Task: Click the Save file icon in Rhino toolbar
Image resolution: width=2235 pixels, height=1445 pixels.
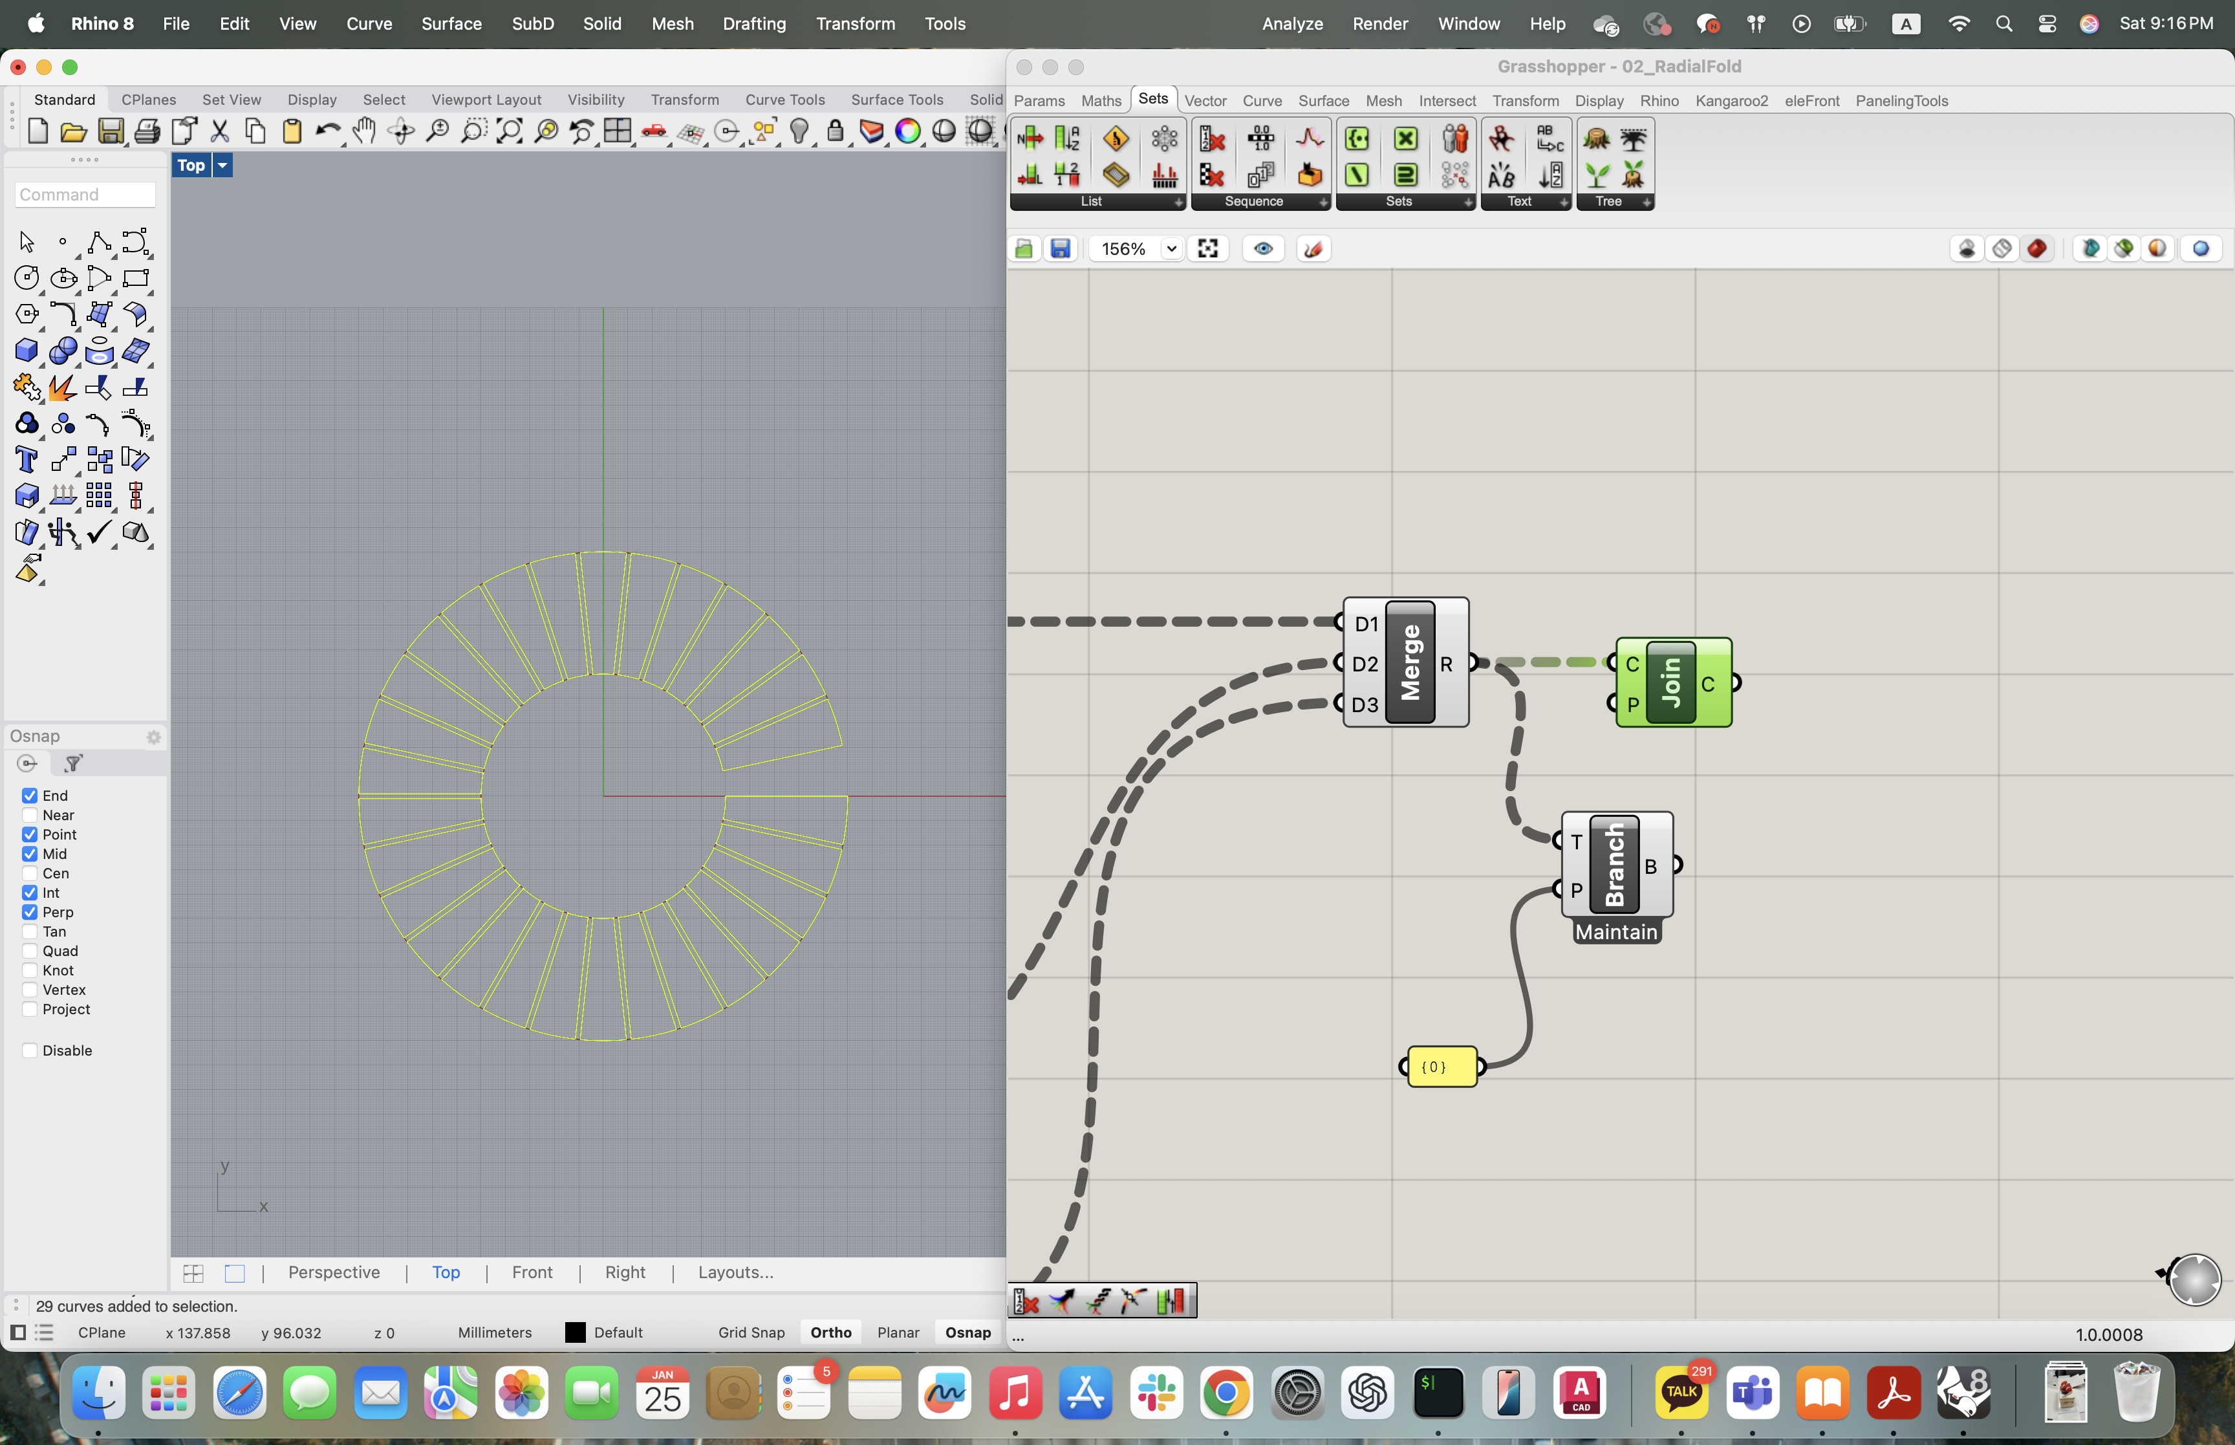Action: pyautogui.click(x=111, y=131)
